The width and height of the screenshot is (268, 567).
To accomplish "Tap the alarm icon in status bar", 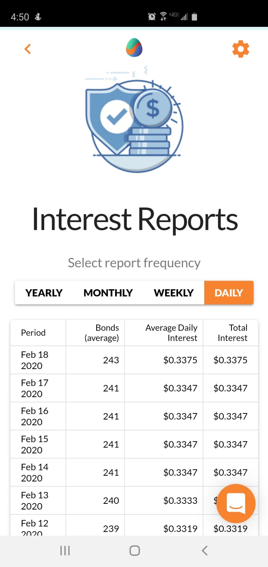I will 152,17.
